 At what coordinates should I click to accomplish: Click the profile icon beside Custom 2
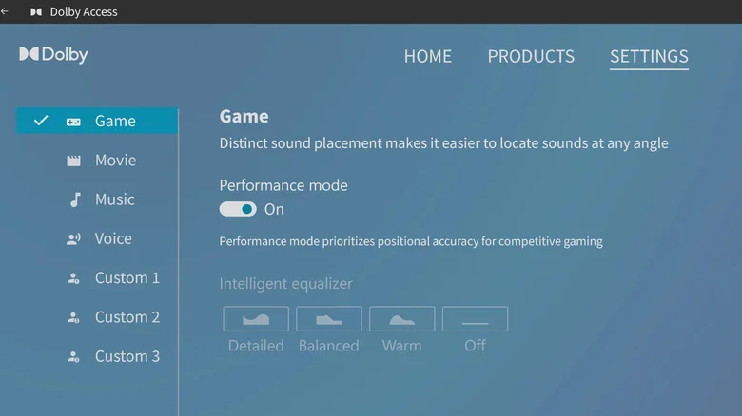pos(73,317)
